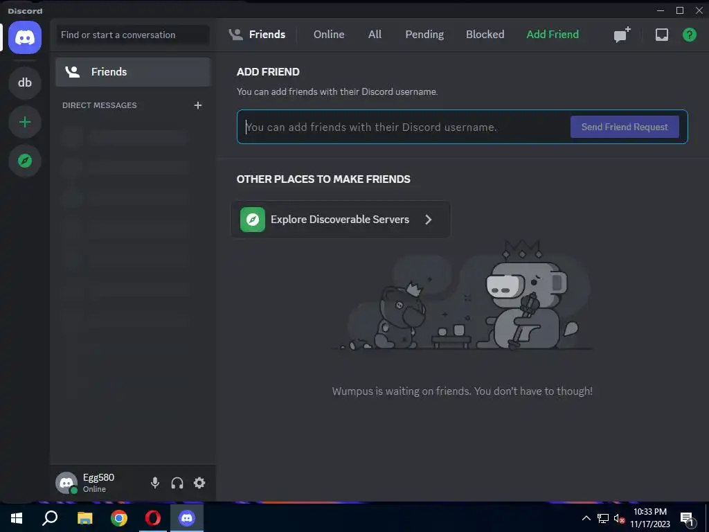Deafen using the headphones icon
Image resolution: width=709 pixels, height=532 pixels.
177,483
